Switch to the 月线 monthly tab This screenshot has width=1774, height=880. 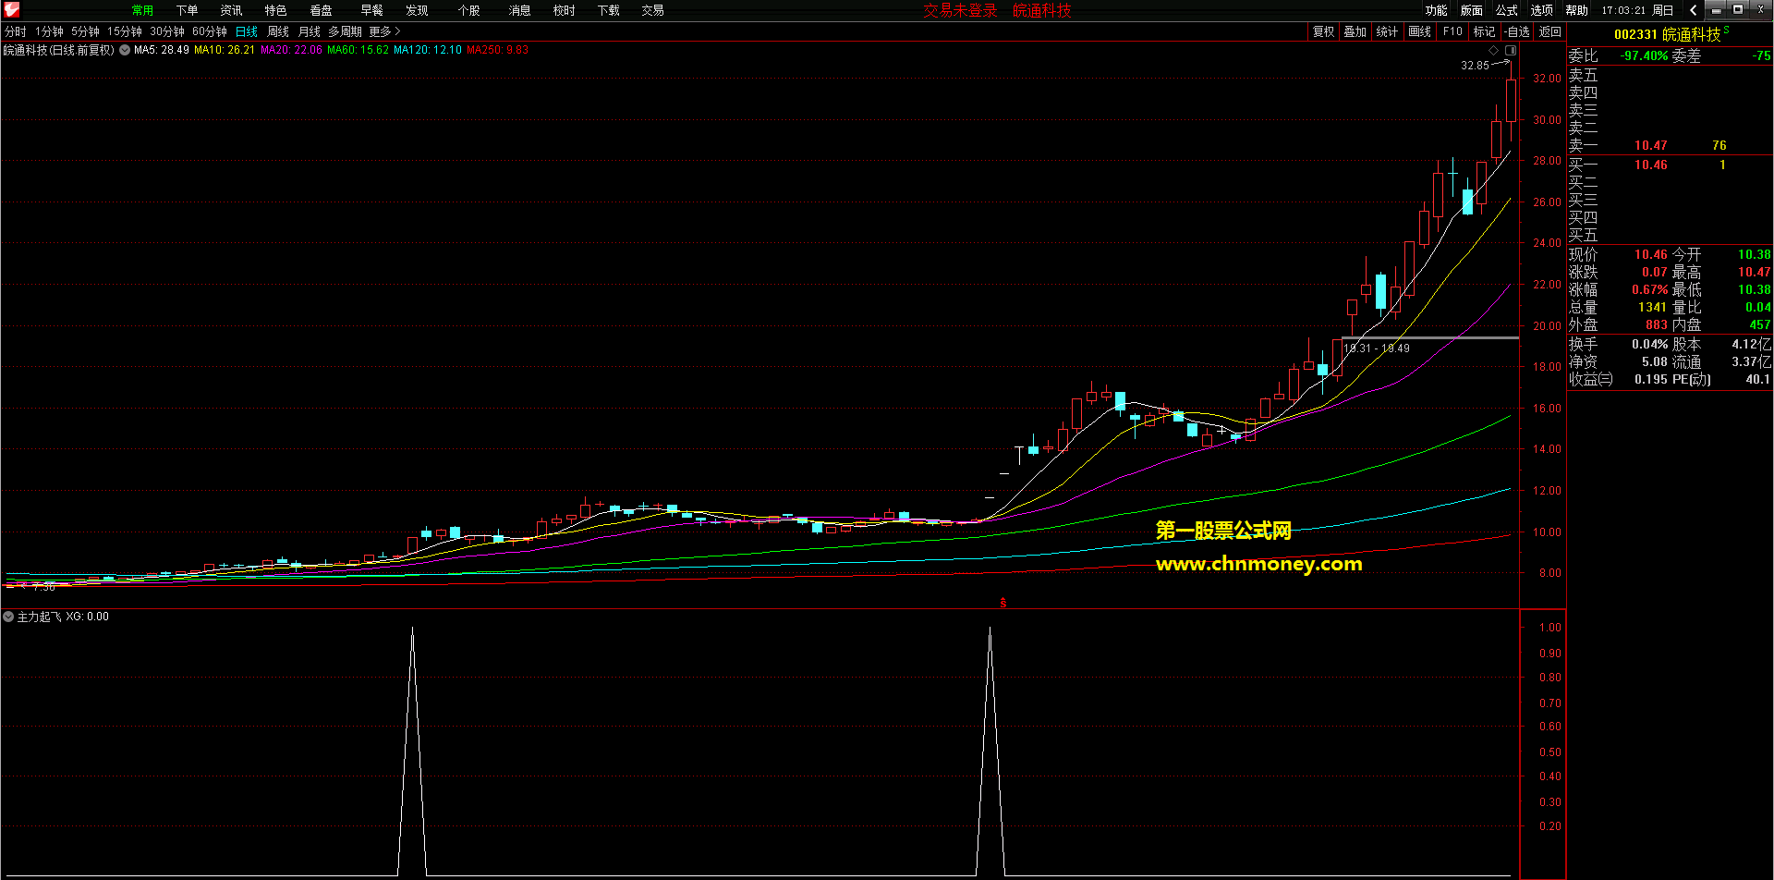click(x=310, y=31)
